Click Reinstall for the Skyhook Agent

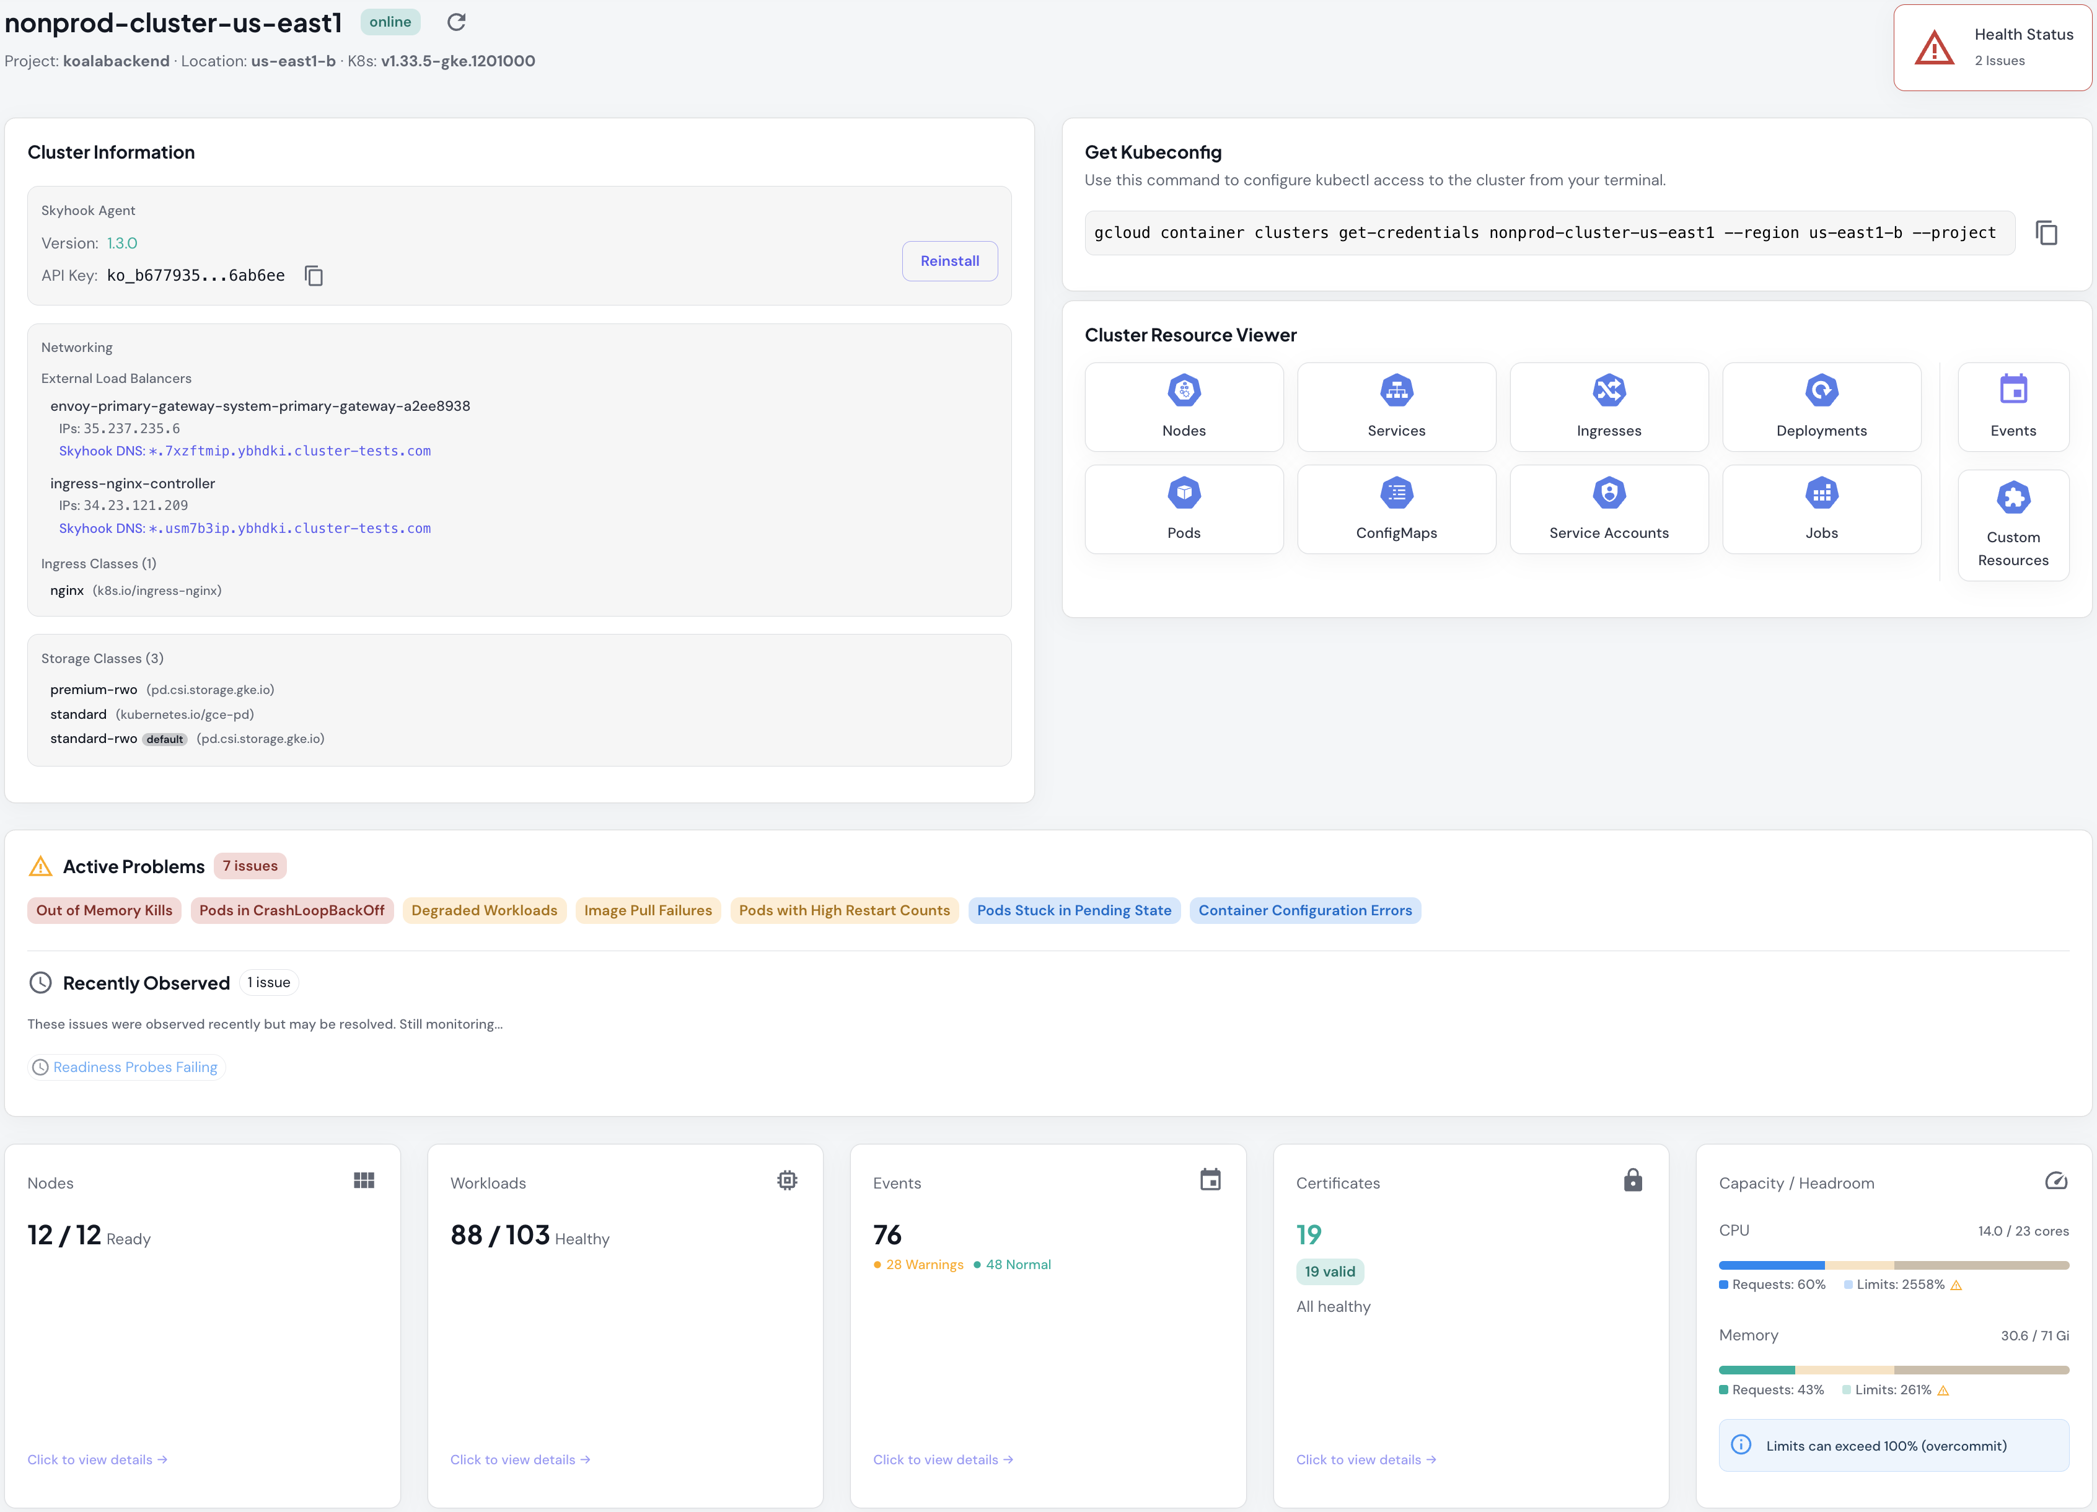coord(949,261)
